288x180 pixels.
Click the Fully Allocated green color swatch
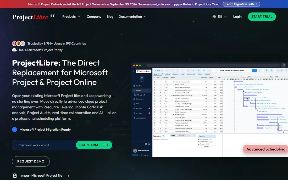tap(198, 142)
